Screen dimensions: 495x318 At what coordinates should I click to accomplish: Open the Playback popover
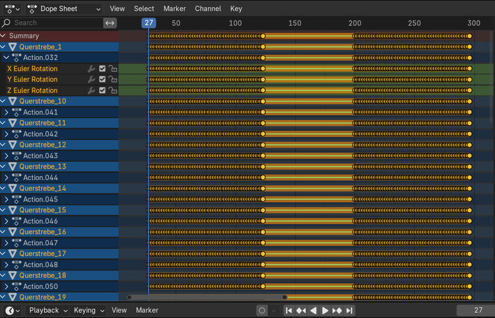coord(48,311)
